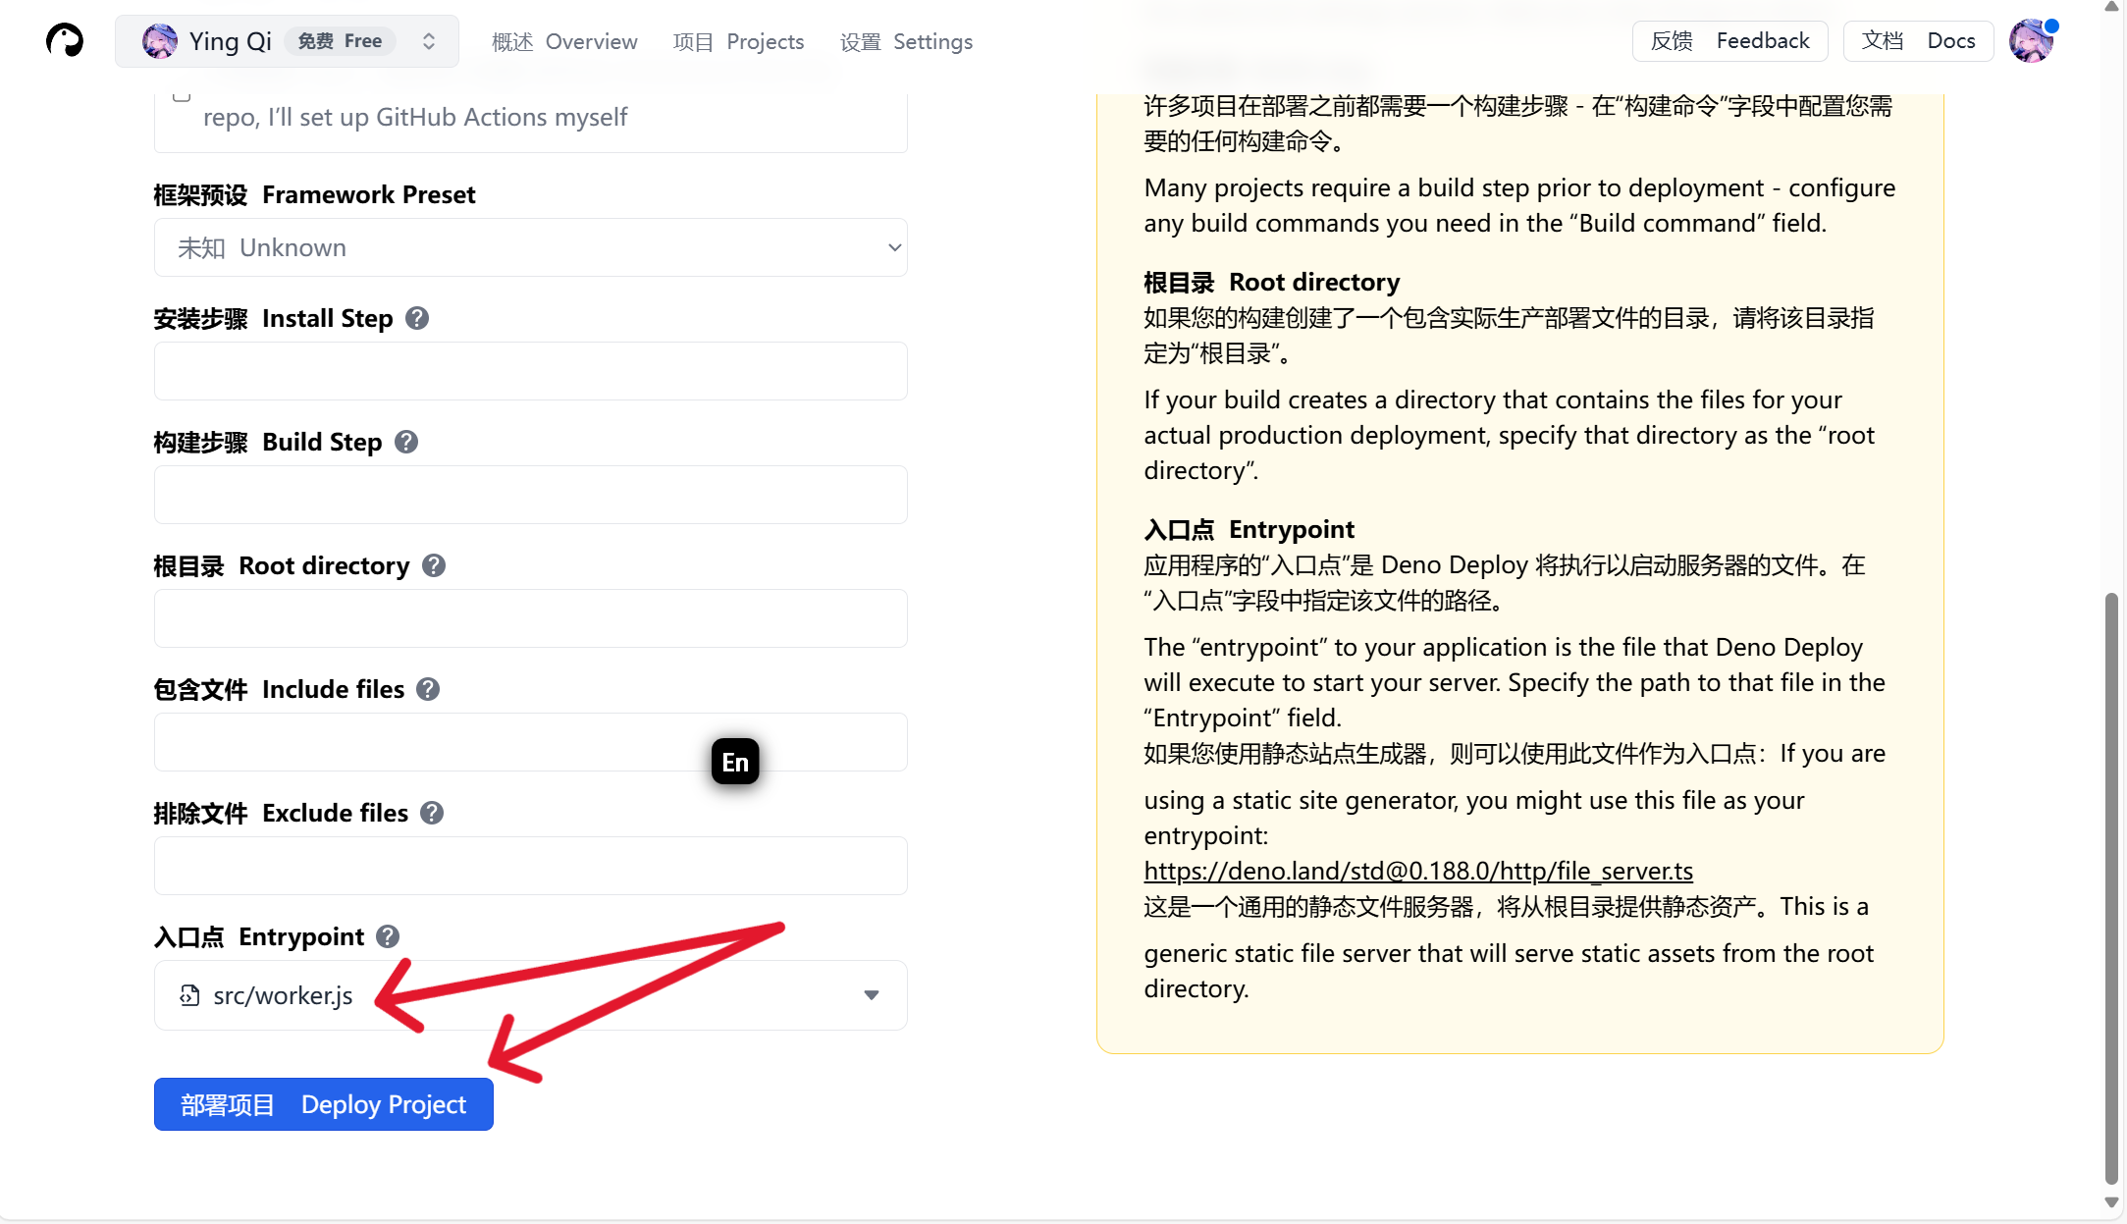Click the En input method badge
The width and height of the screenshot is (2127, 1224).
click(x=735, y=762)
